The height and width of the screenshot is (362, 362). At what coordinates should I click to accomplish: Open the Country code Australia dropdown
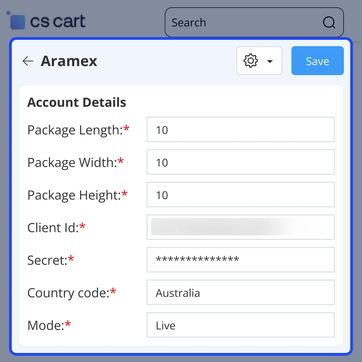tap(240, 293)
